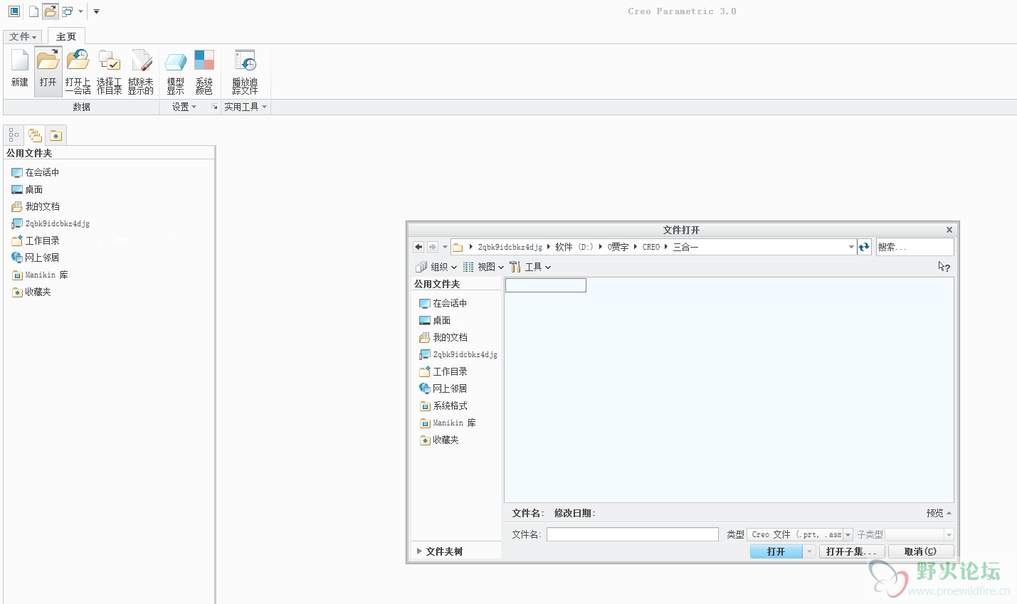
Task: Select 我的文档 in main navigator
Action: point(36,206)
